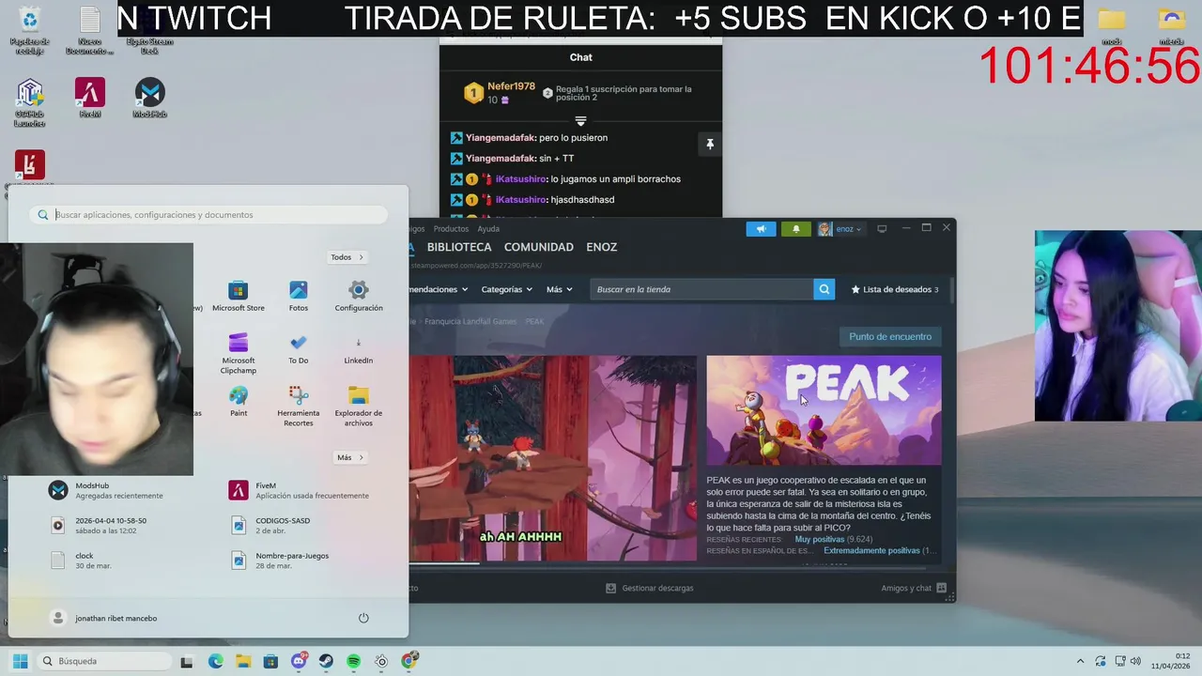Expand Categorías dropdown in Steam store
The height and width of the screenshot is (676, 1202).
pyautogui.click(x=506, y=289)
